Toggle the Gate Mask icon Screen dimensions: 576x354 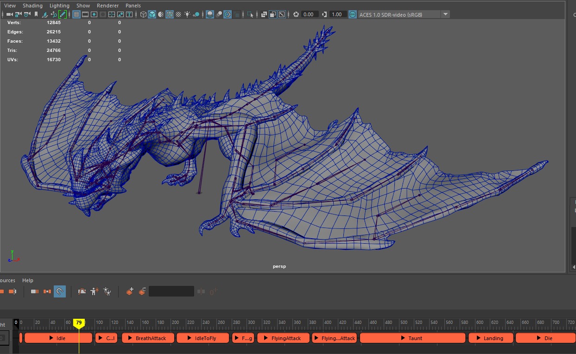point(103,14)
